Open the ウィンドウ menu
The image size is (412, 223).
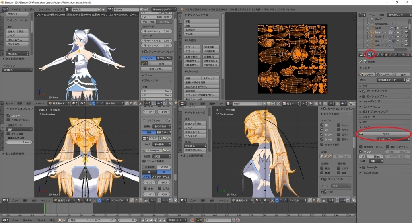44,10
